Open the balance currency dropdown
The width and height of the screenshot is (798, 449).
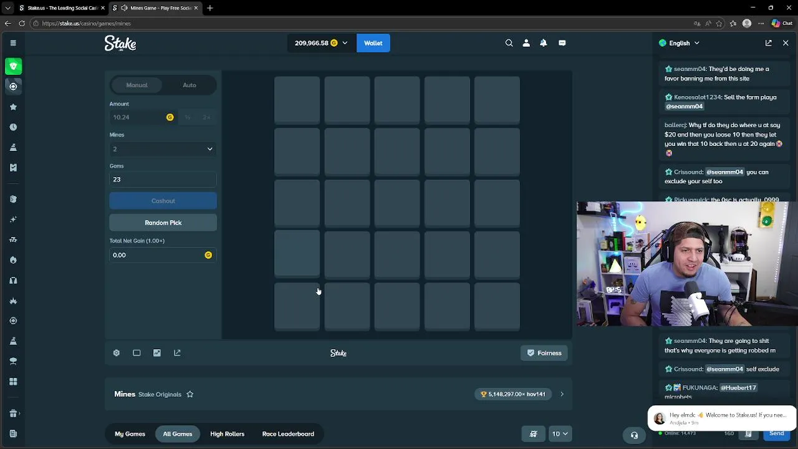tap(321, 43)
